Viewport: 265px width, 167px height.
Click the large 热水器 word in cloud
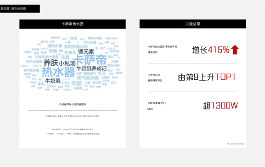pos(58,72)
